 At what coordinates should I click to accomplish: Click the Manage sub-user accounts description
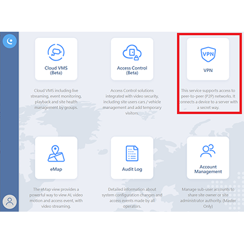click(208, 198)
